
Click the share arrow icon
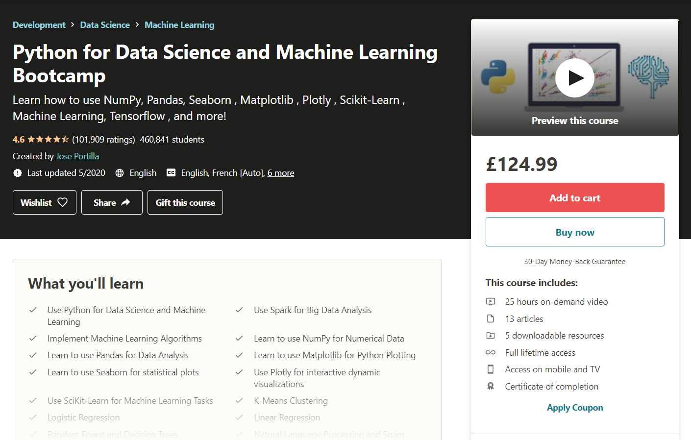click(126, 202)
